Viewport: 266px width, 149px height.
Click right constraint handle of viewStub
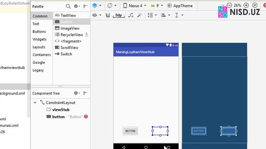click(168, 131)
